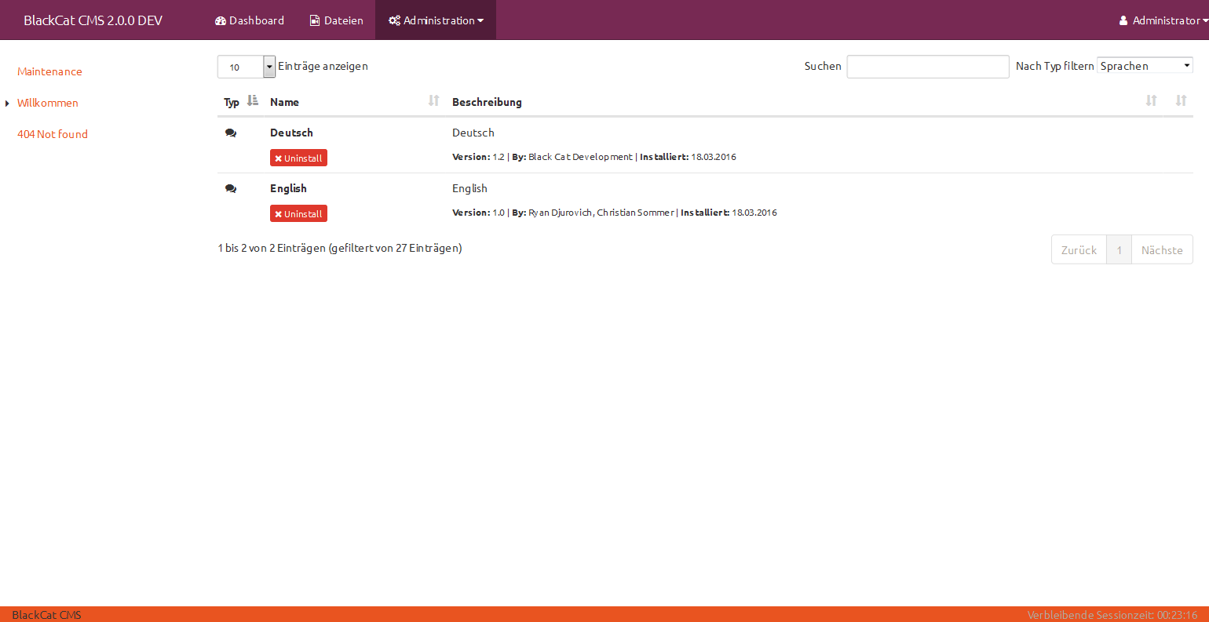Open the Dashboard page
Image resolution: width=1209 pixels, height=622 pixels.
(250, 20)
